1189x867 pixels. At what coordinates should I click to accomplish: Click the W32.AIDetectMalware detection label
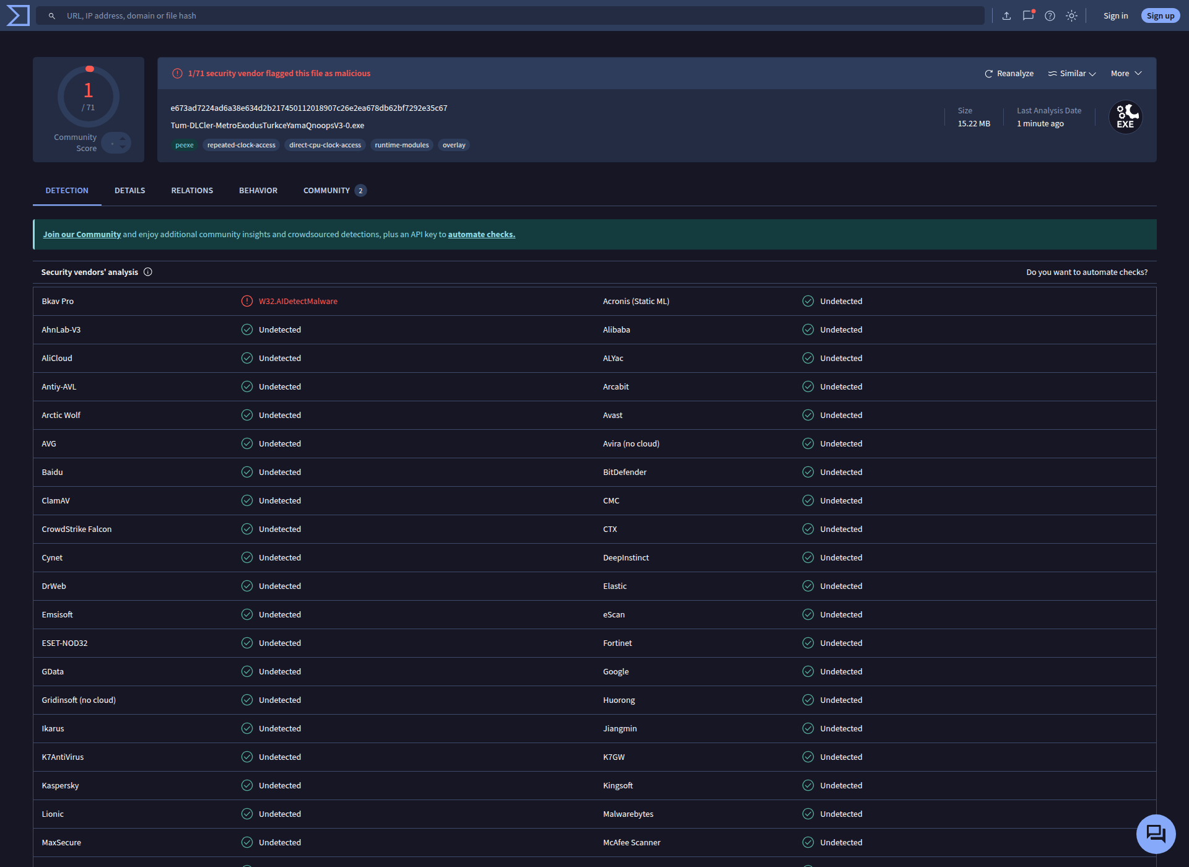coord(298,302)
